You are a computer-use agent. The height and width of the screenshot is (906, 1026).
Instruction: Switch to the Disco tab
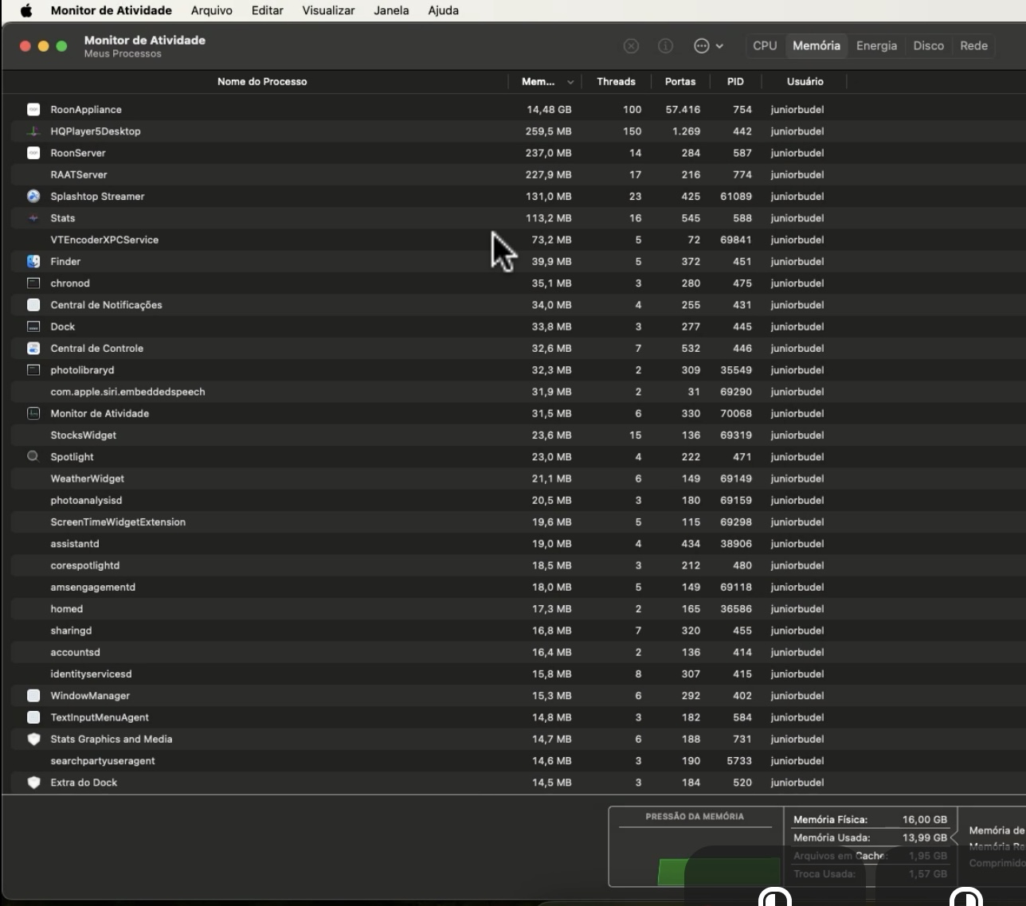pos(928,45)
